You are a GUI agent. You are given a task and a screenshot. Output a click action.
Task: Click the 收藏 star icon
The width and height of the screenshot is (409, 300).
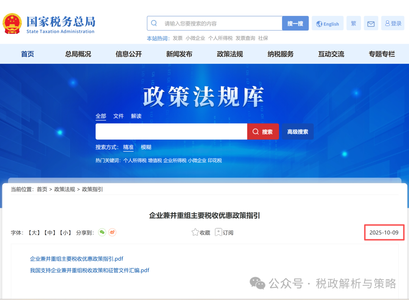(195, 232)
